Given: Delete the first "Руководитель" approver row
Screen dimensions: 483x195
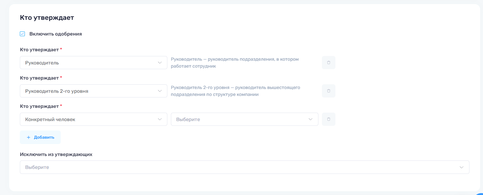Looking at the screenshot, I should (x=329, y=63).
